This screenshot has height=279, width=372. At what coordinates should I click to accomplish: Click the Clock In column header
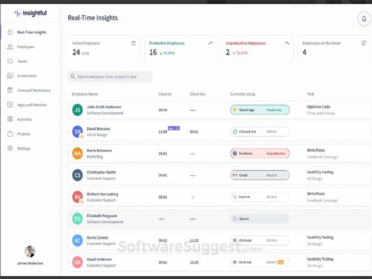point(165,94)
